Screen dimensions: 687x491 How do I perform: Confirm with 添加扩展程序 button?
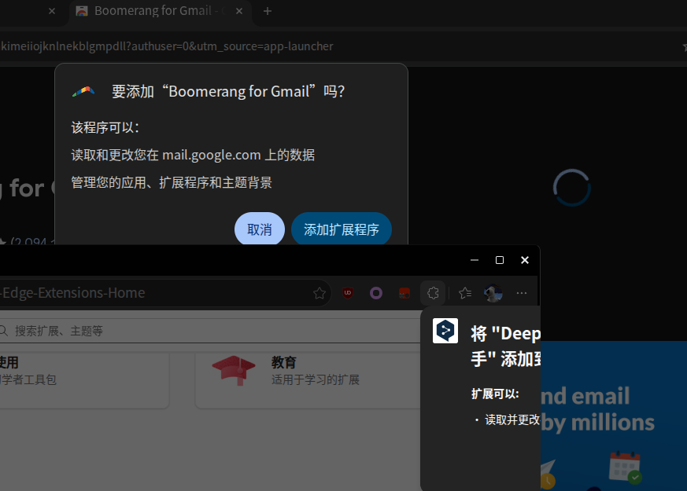[x=342, y=229]
